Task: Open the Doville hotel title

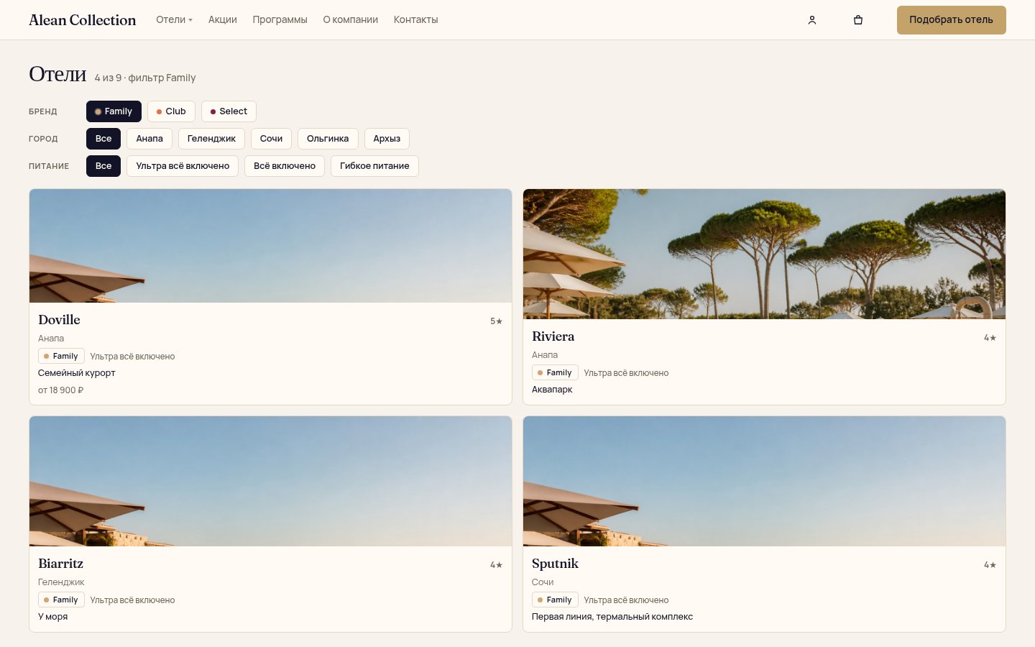Action: point(59,320)
